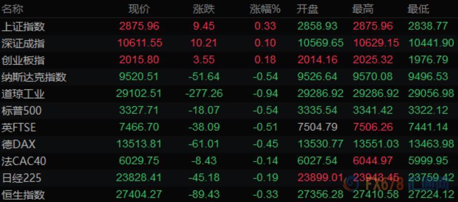458x202 pixels.
Task: Click 德DAX opening value 13530.77
Action: [320, 144]
